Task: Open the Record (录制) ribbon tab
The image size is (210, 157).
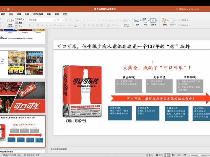Action: coord(49,14)
